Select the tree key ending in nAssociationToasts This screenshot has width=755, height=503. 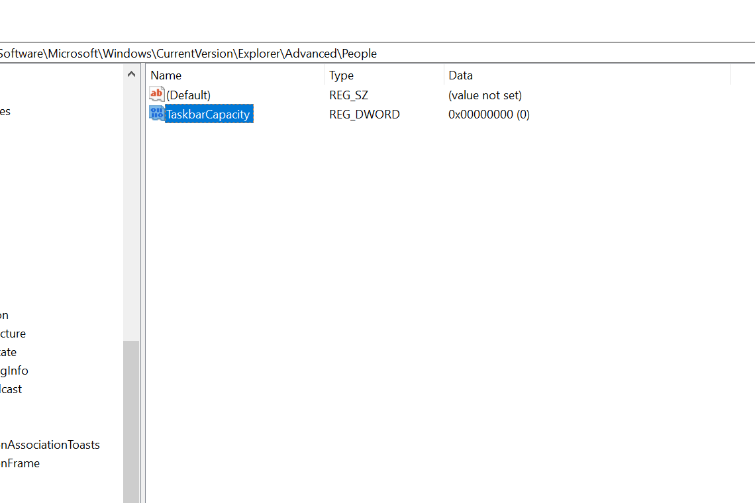click(50, 444)
